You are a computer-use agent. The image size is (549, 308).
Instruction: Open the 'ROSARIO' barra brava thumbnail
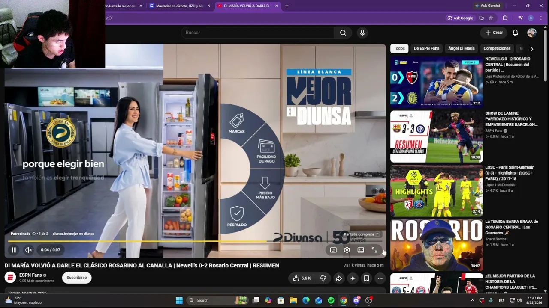pos(437,245)
